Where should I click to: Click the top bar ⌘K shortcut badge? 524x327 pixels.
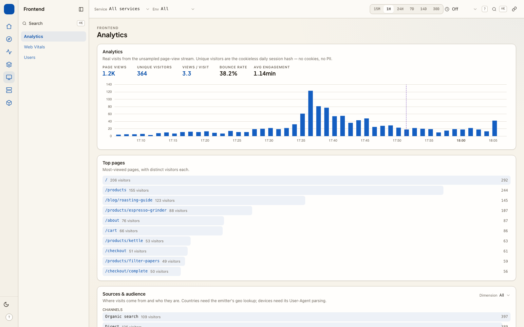(x=503, y=9)
